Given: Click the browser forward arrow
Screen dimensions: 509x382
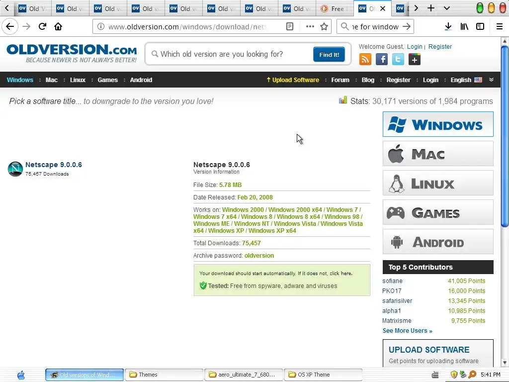Looking at the screenshot, I should (x=26, y=27).
